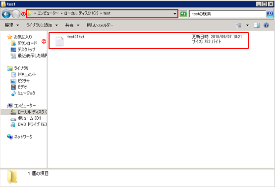Select ビデオ library
The height and width of the screenshot is (187, 275).
pyautogui.click(x=22, y=87)
